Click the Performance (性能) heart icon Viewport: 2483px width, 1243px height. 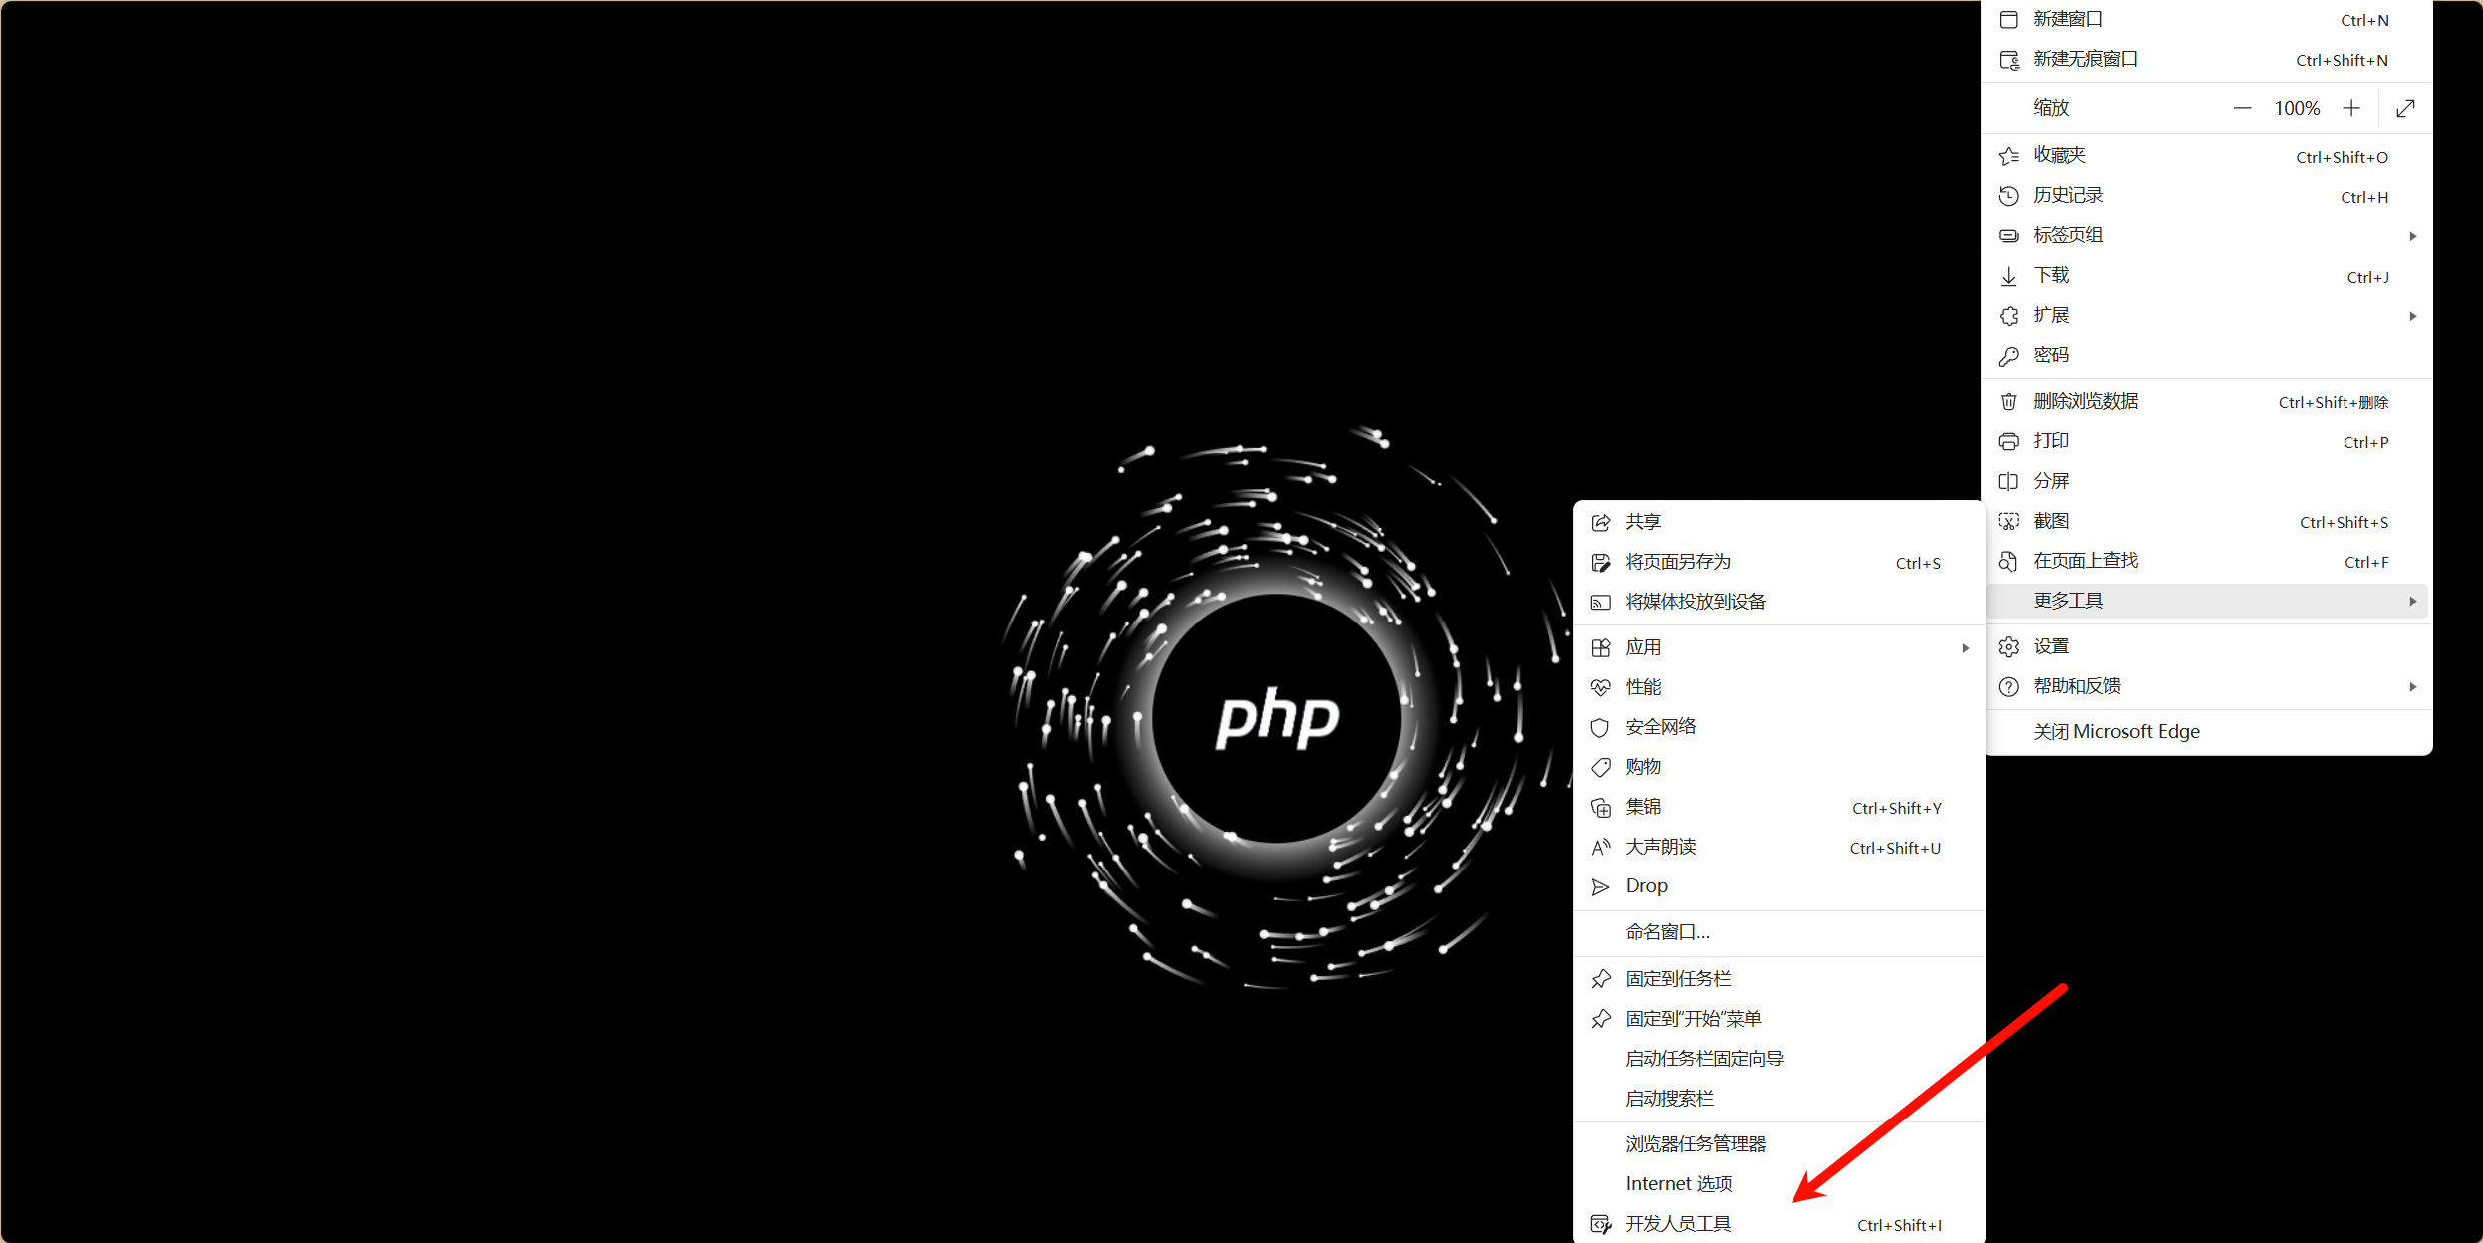(1601, 687)
